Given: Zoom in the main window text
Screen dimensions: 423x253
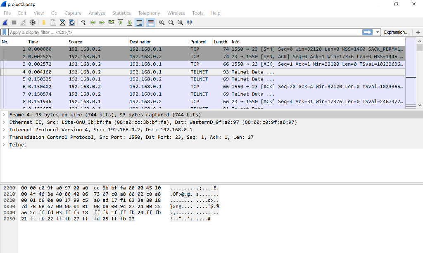Looking at the screenshot, I should (x=162, y=23).
